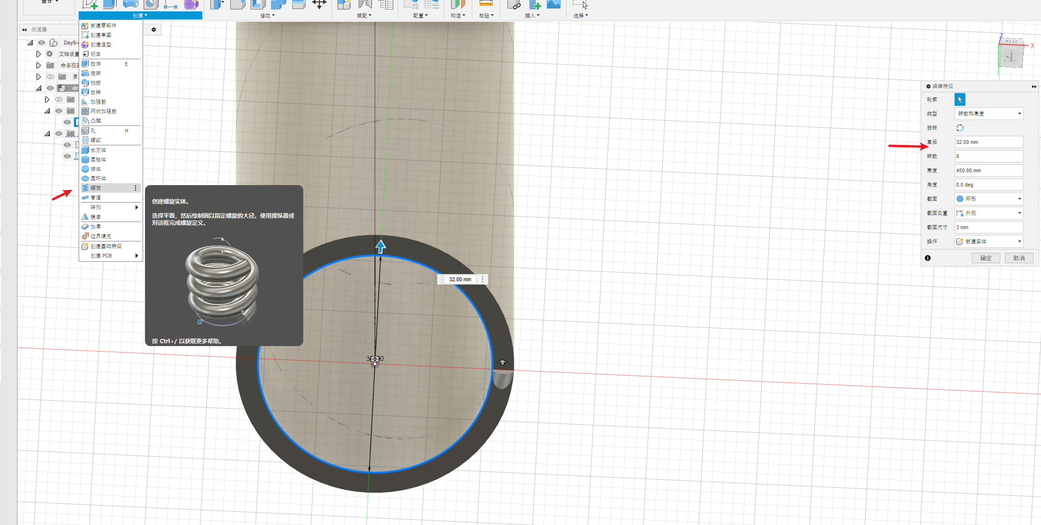Show the hidden 原点 origin folder

pos(50,77)
